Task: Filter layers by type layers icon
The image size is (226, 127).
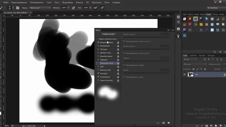Action: click(213, 59)
